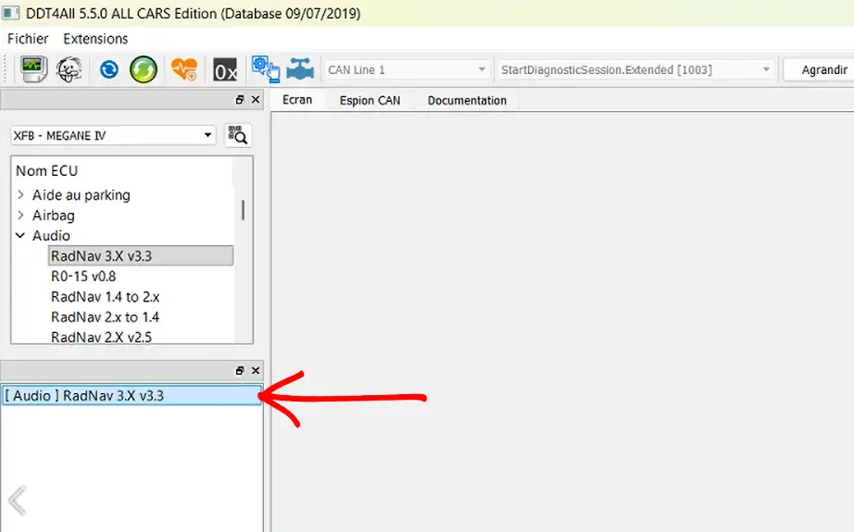Select RadNav 3.X v3.3 in ECU tree

coord(141,255)
